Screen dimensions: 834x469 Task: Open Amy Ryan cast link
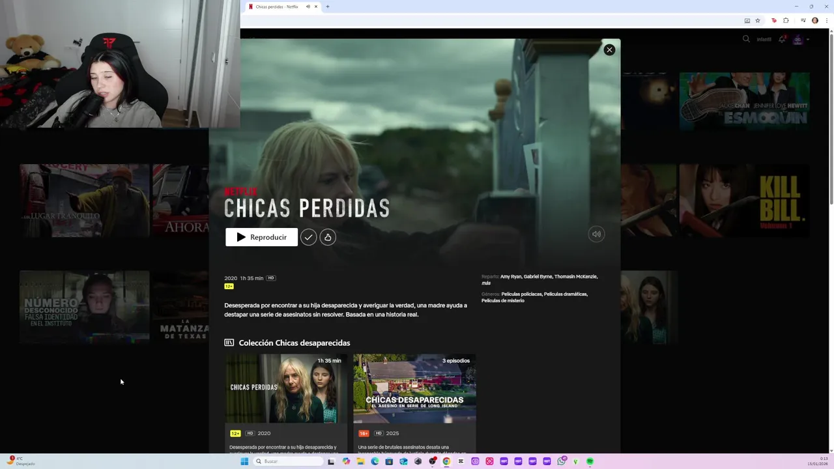coord(511,277)
